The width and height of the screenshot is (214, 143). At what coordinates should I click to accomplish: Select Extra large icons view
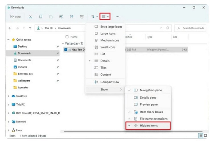click(105, 27)
